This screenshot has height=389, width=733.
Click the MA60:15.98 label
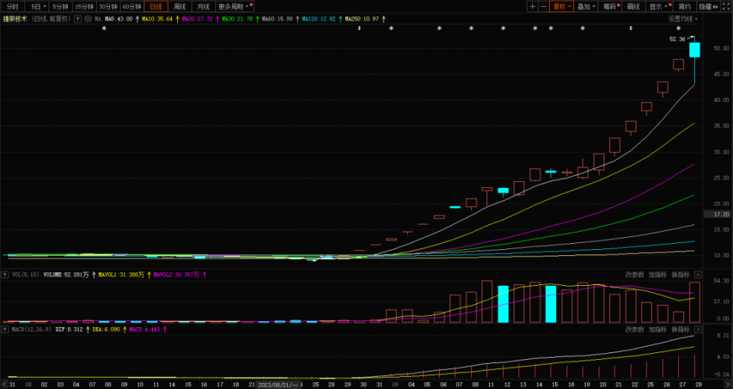tap(277, 19)
